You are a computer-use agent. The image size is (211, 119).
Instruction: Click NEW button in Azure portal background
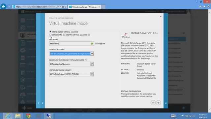pos(27,108)
